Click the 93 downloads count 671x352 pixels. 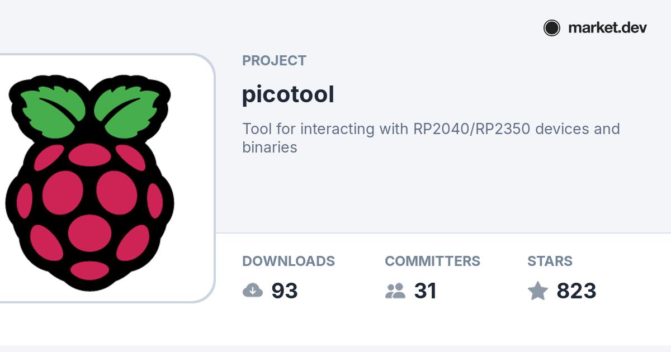(x=284, y=291)
